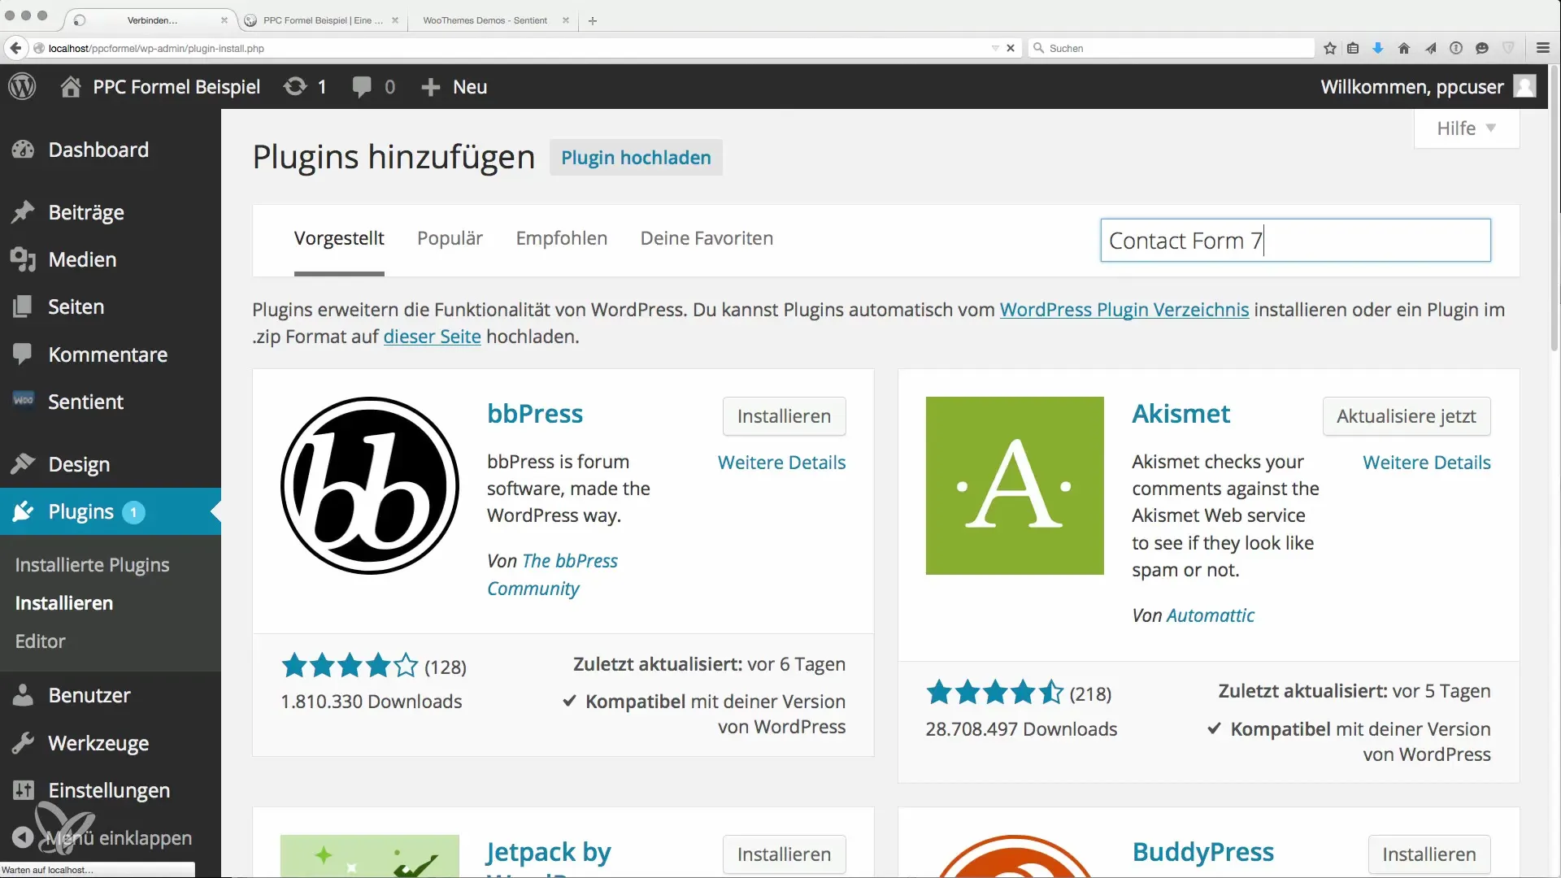This screenshot has width=1561, height=878.
Task: Click the Benutzer person icon in sidebar
Action: tap(23, 695)
